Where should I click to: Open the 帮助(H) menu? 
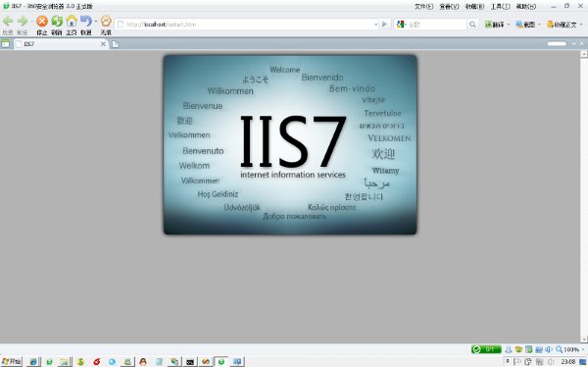pos(525,7)
